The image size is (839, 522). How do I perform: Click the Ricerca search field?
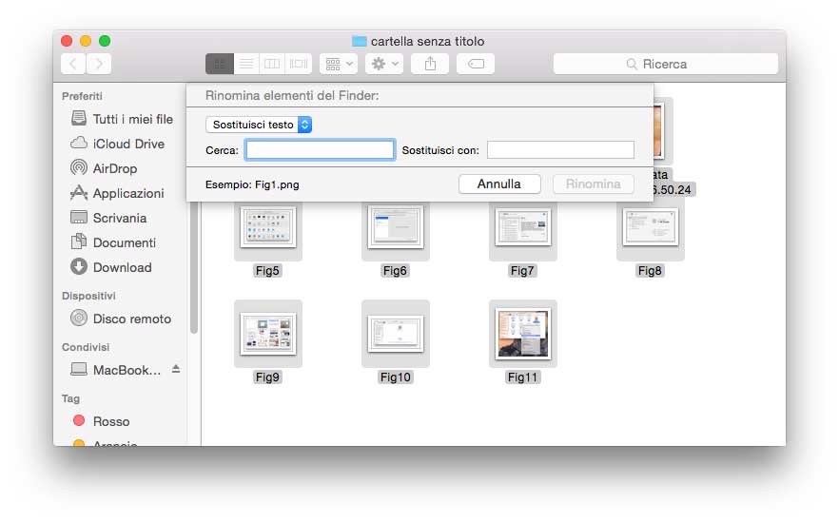666,65
